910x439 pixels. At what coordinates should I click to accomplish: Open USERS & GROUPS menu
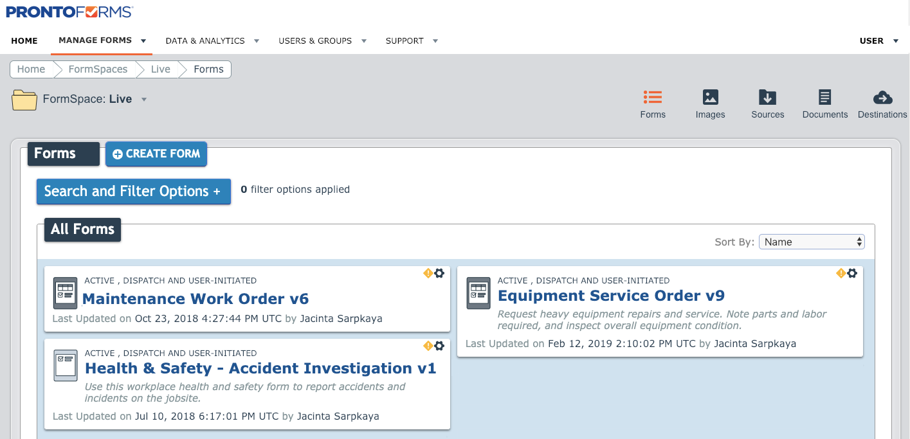pos(322,40)
